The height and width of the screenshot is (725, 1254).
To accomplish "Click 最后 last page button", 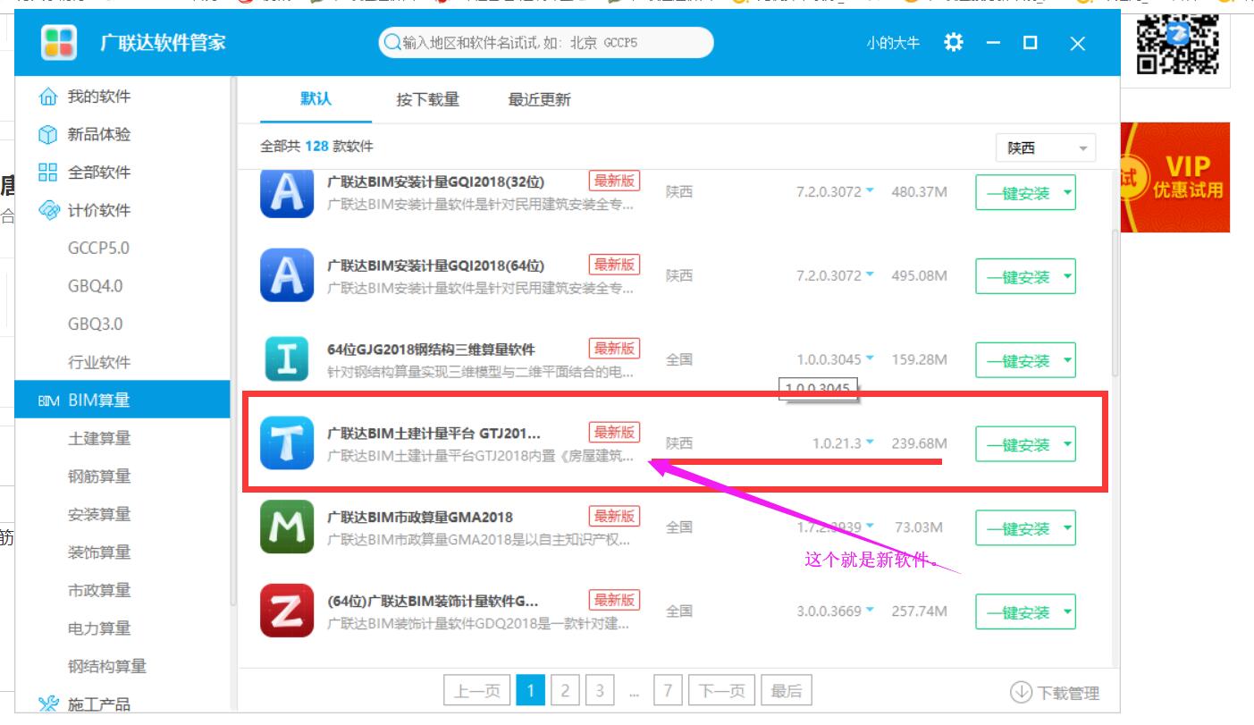I will (x=787, y=690).
